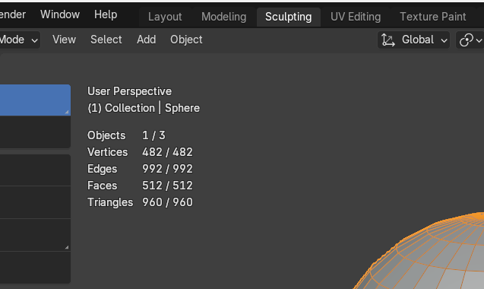484x289 pixels.
Task: Click the transform orientation axes icon
Action: 388,40
